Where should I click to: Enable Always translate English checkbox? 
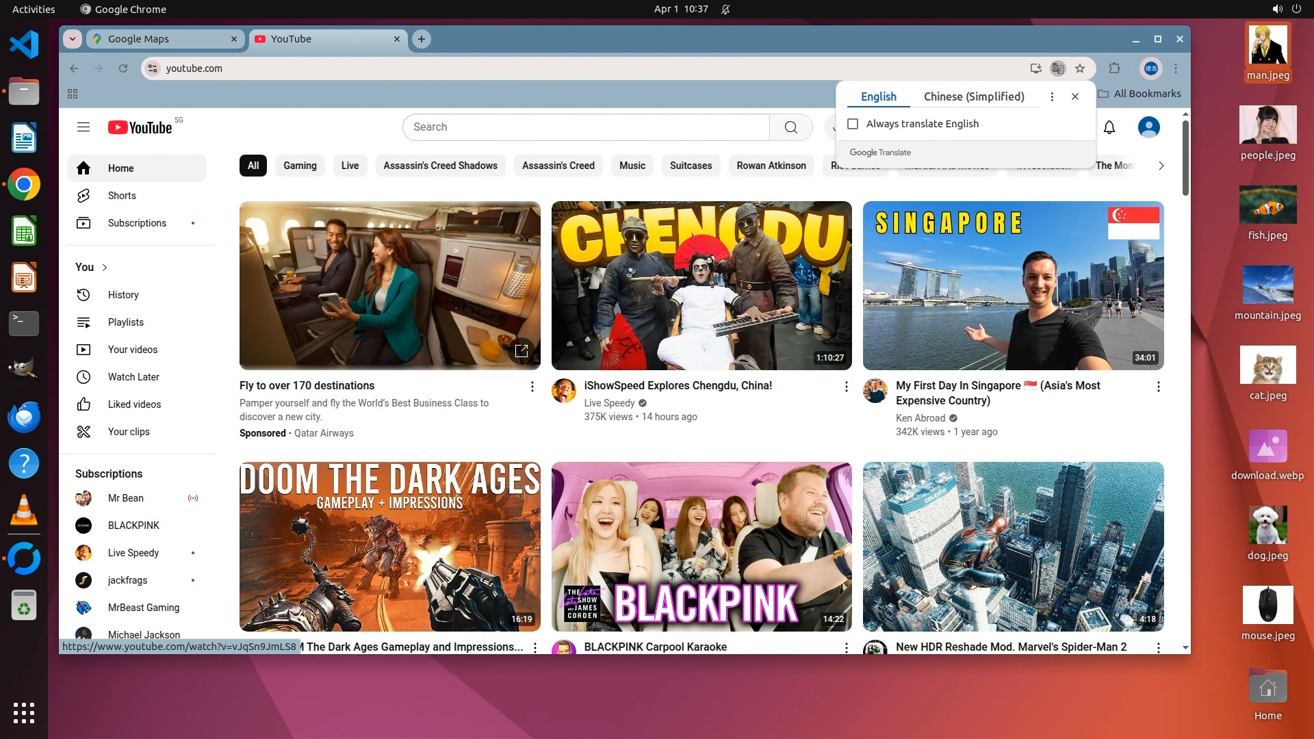[853, 124]
